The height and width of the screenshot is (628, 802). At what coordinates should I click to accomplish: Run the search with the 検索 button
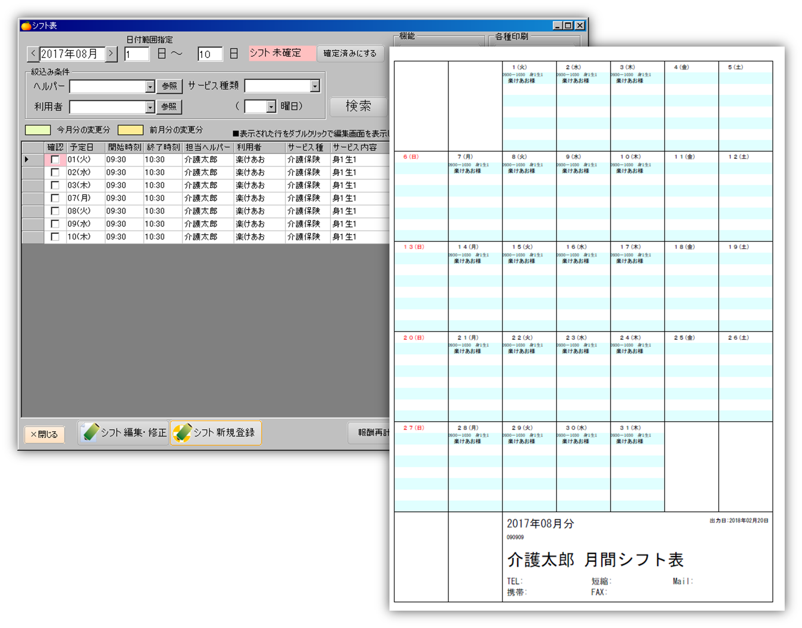point(359,106)
